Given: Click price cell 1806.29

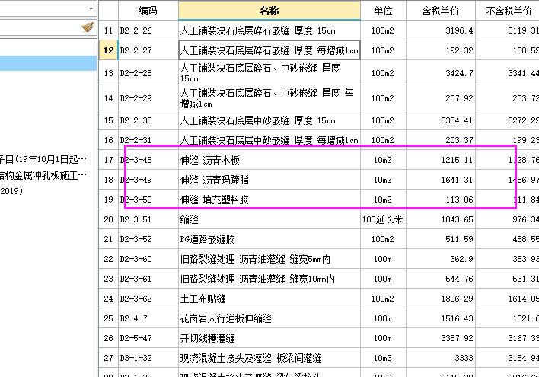Looking at the screenshot, I should (440, 299).
